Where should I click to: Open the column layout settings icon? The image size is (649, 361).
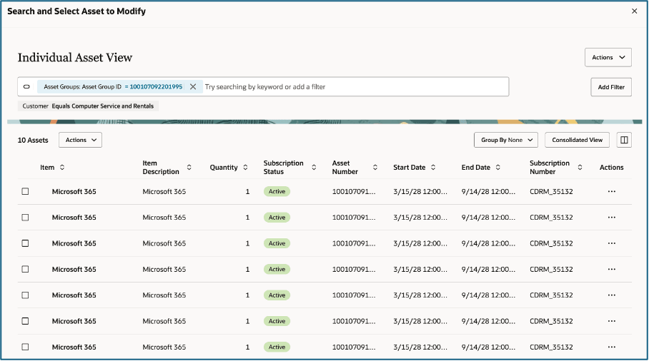tap(624, 140)
